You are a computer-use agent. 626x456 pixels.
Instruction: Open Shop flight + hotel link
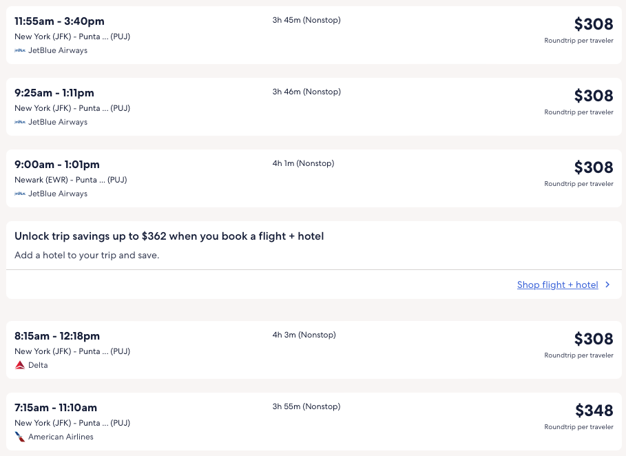click(x=557, y=285)
